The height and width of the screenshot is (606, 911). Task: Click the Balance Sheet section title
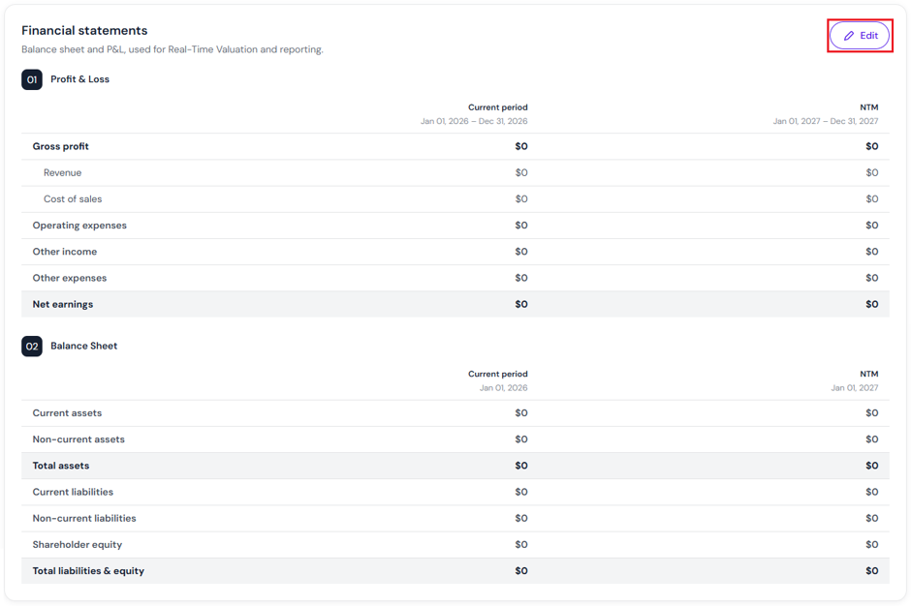click(x=83, y=346)
